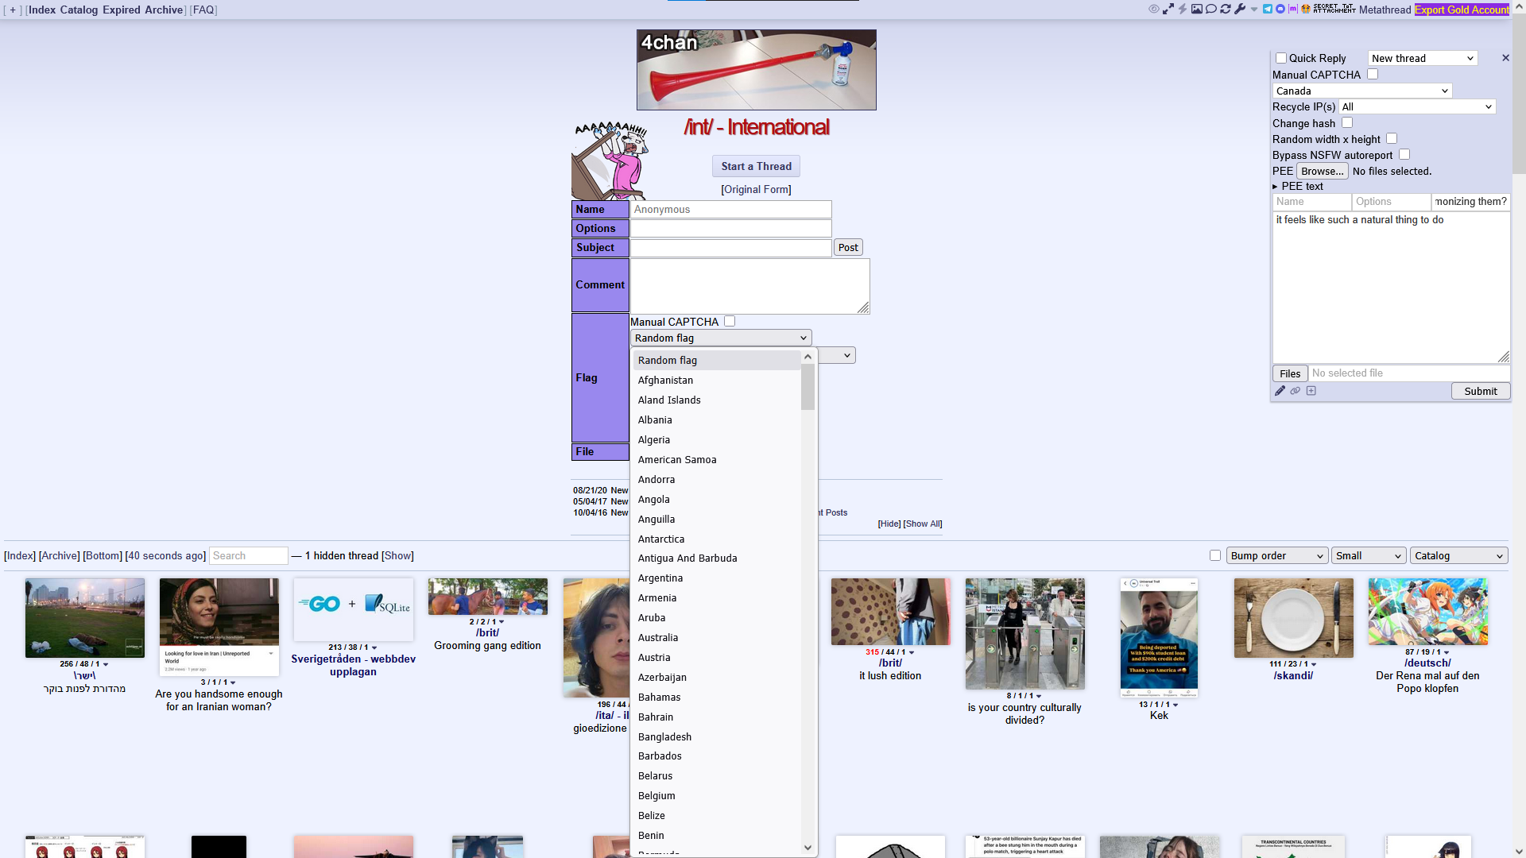
Task: Click the catalog Search input field
Action: coord(248,555)
